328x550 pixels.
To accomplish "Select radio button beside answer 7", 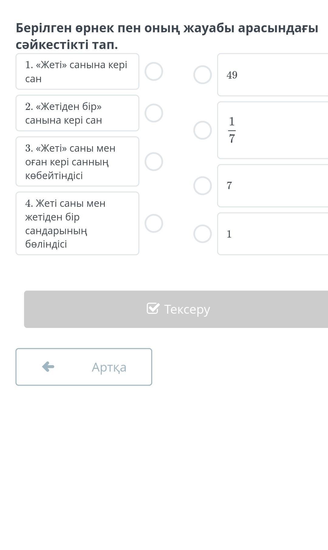I will pyautogui.click(x=203, y=185).
